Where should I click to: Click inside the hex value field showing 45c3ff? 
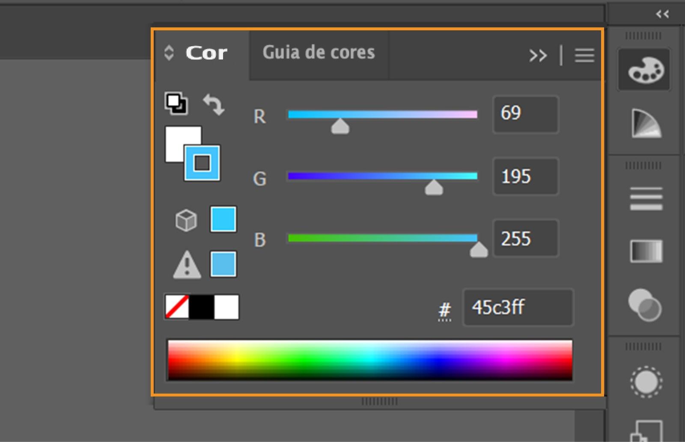[x=518, y=307]
